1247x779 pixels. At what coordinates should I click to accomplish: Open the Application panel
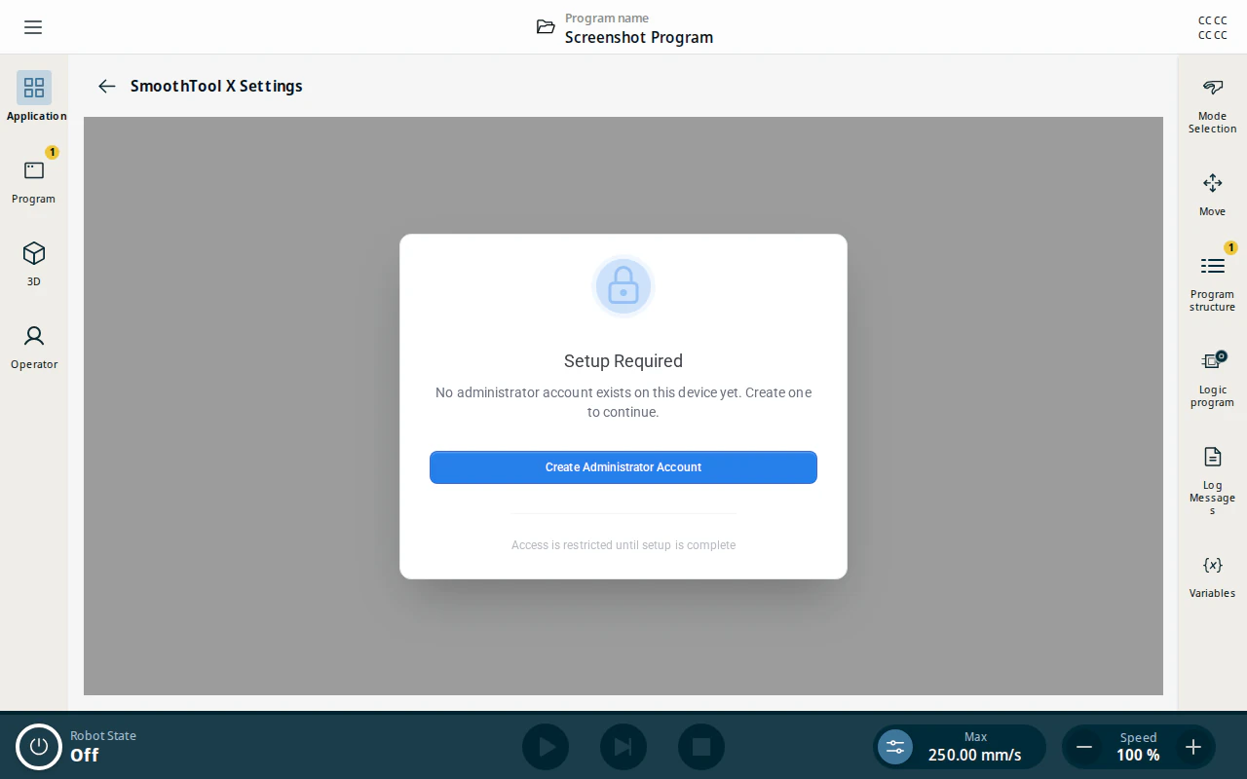coord(34,96)
